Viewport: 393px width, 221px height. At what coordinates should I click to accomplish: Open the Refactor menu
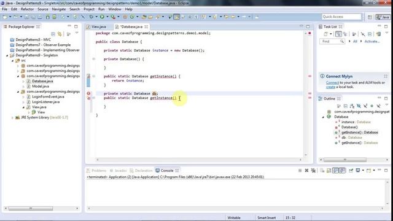point(27,9)
